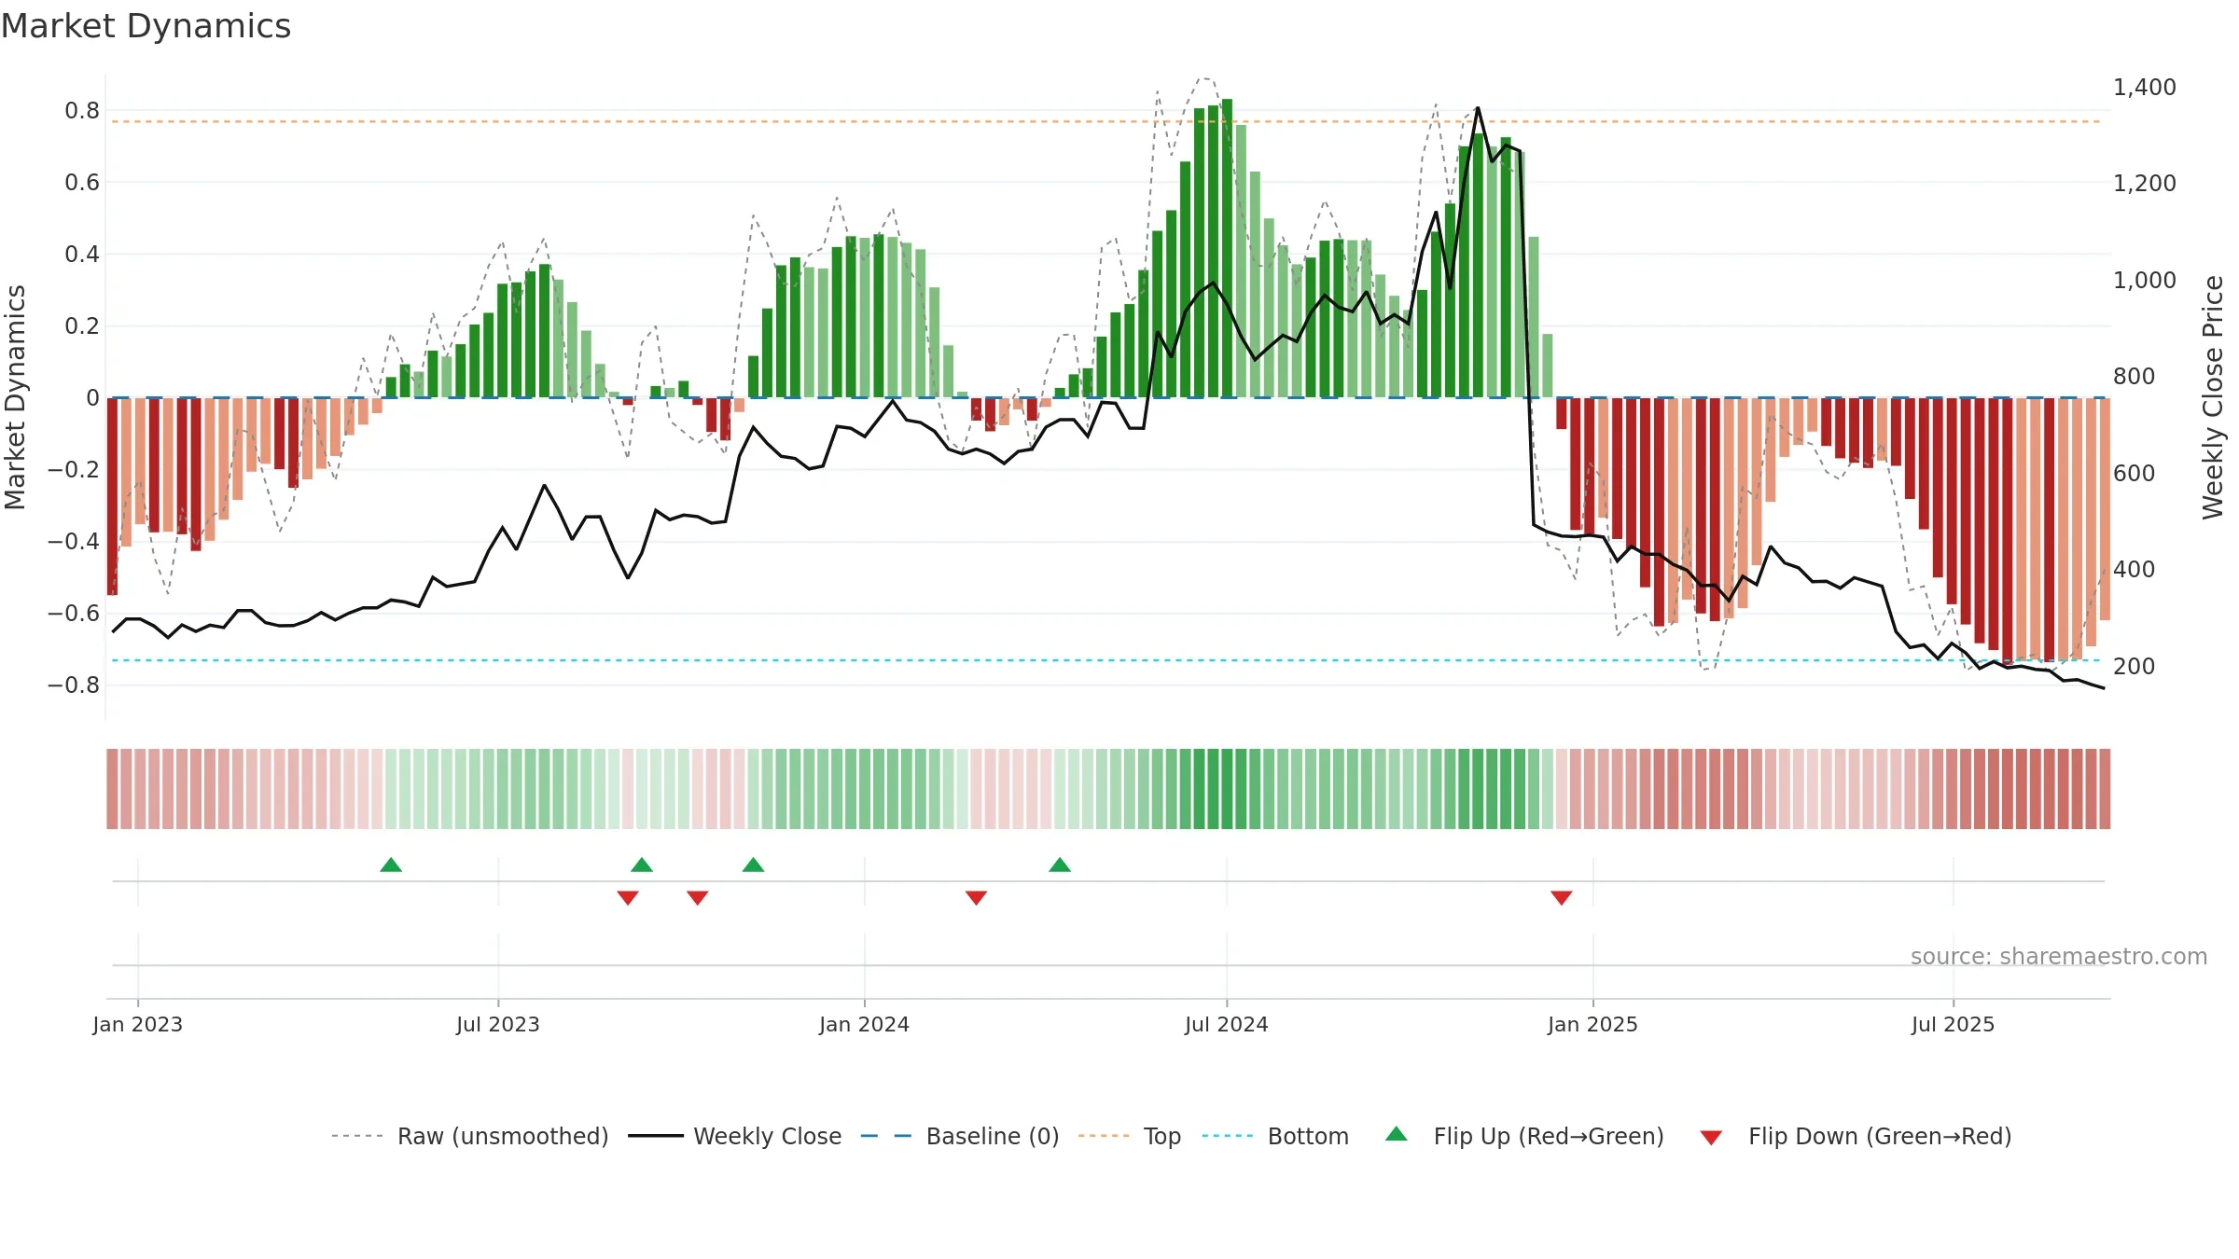Click the first red flip-down triangle after Jul 2023

pyautogui.click(x=628, y=897)
